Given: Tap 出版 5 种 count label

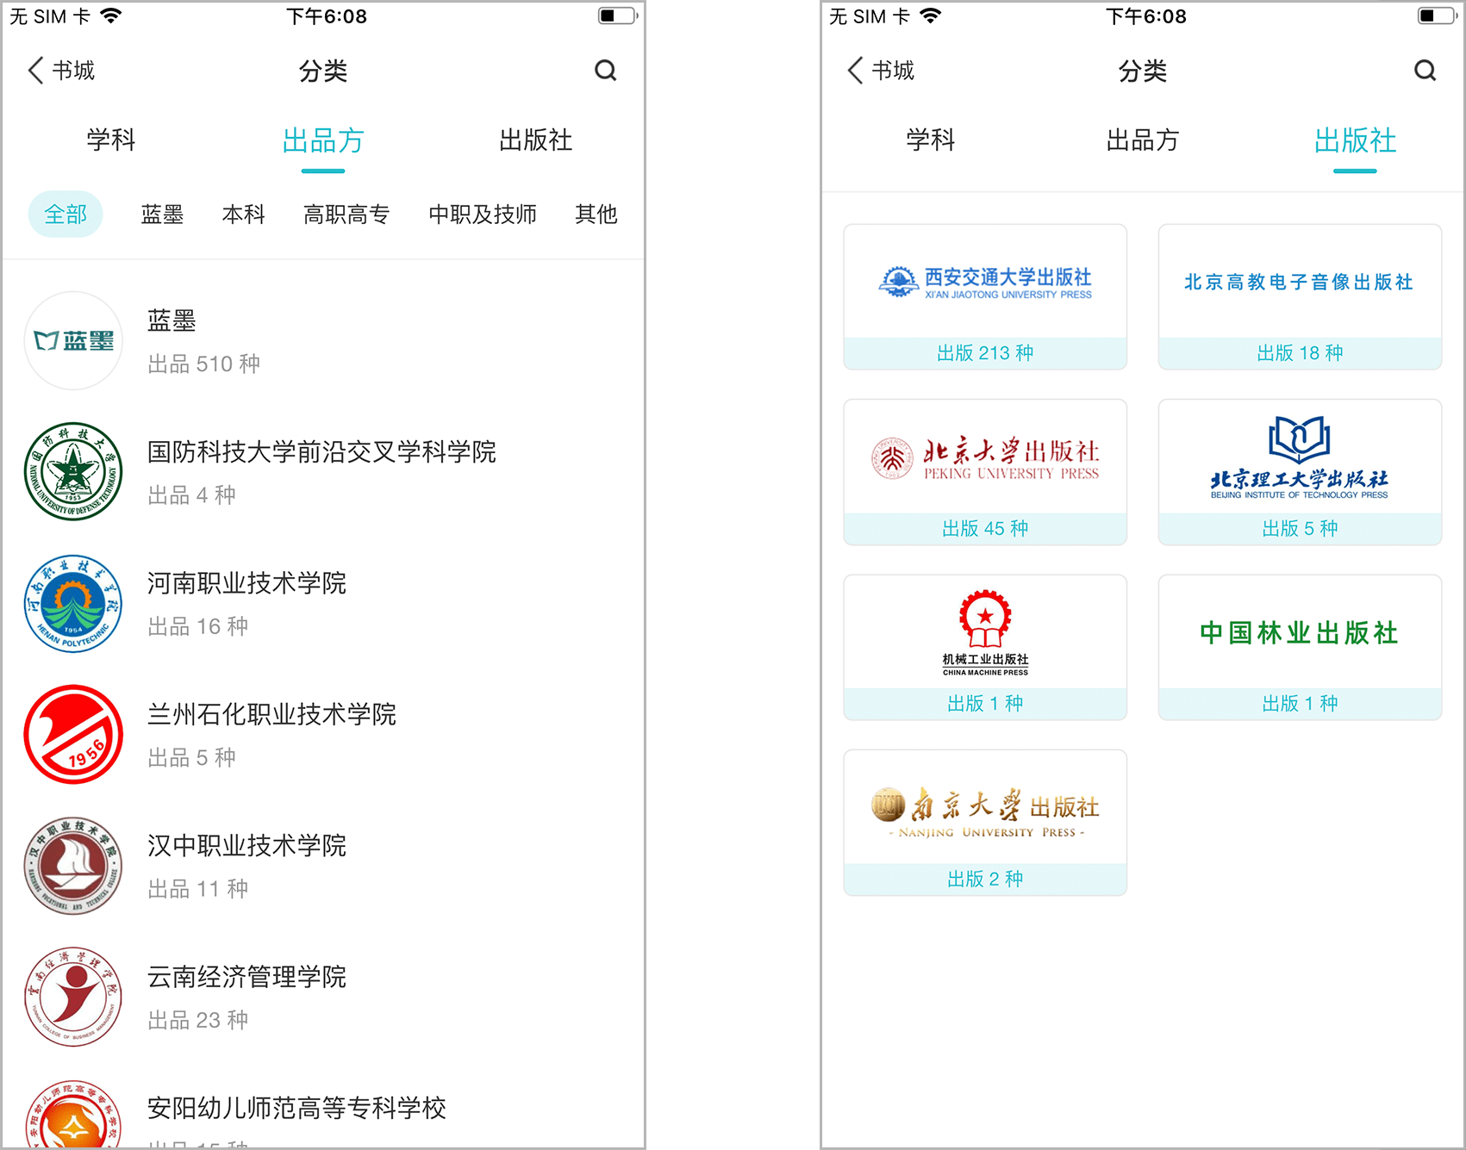Looking at the screenshot, I should (x=1300, y=529).
